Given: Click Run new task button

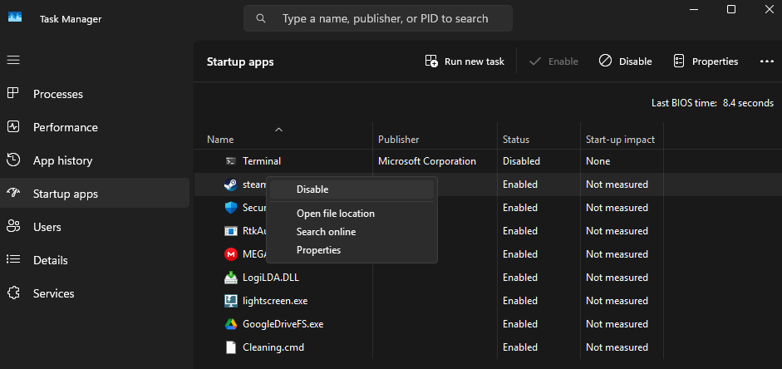Looking at the screenshot, I should 465,61.
